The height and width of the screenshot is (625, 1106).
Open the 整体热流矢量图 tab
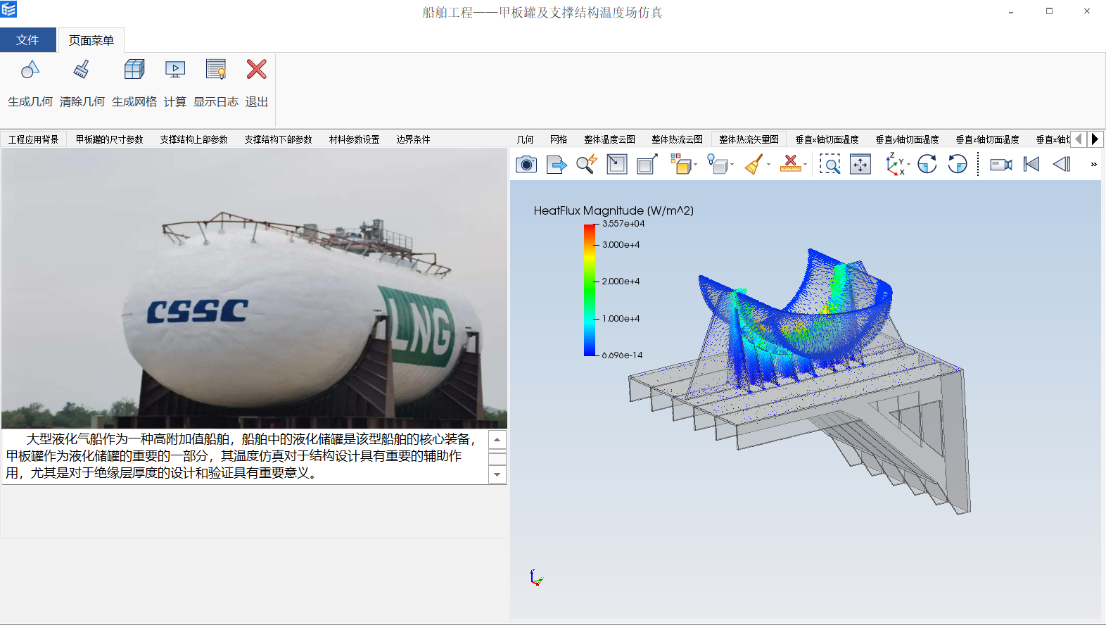point(749,139)
